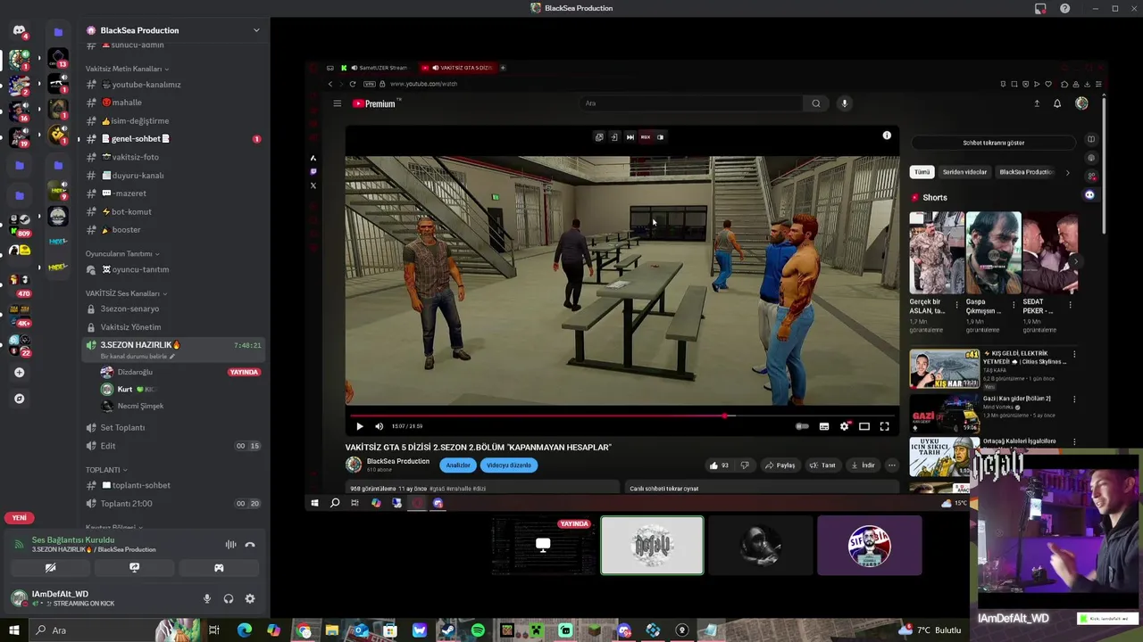Select the Seriden videolar chip
Screen dimensions: 1143x642
[x=964, y=172]
